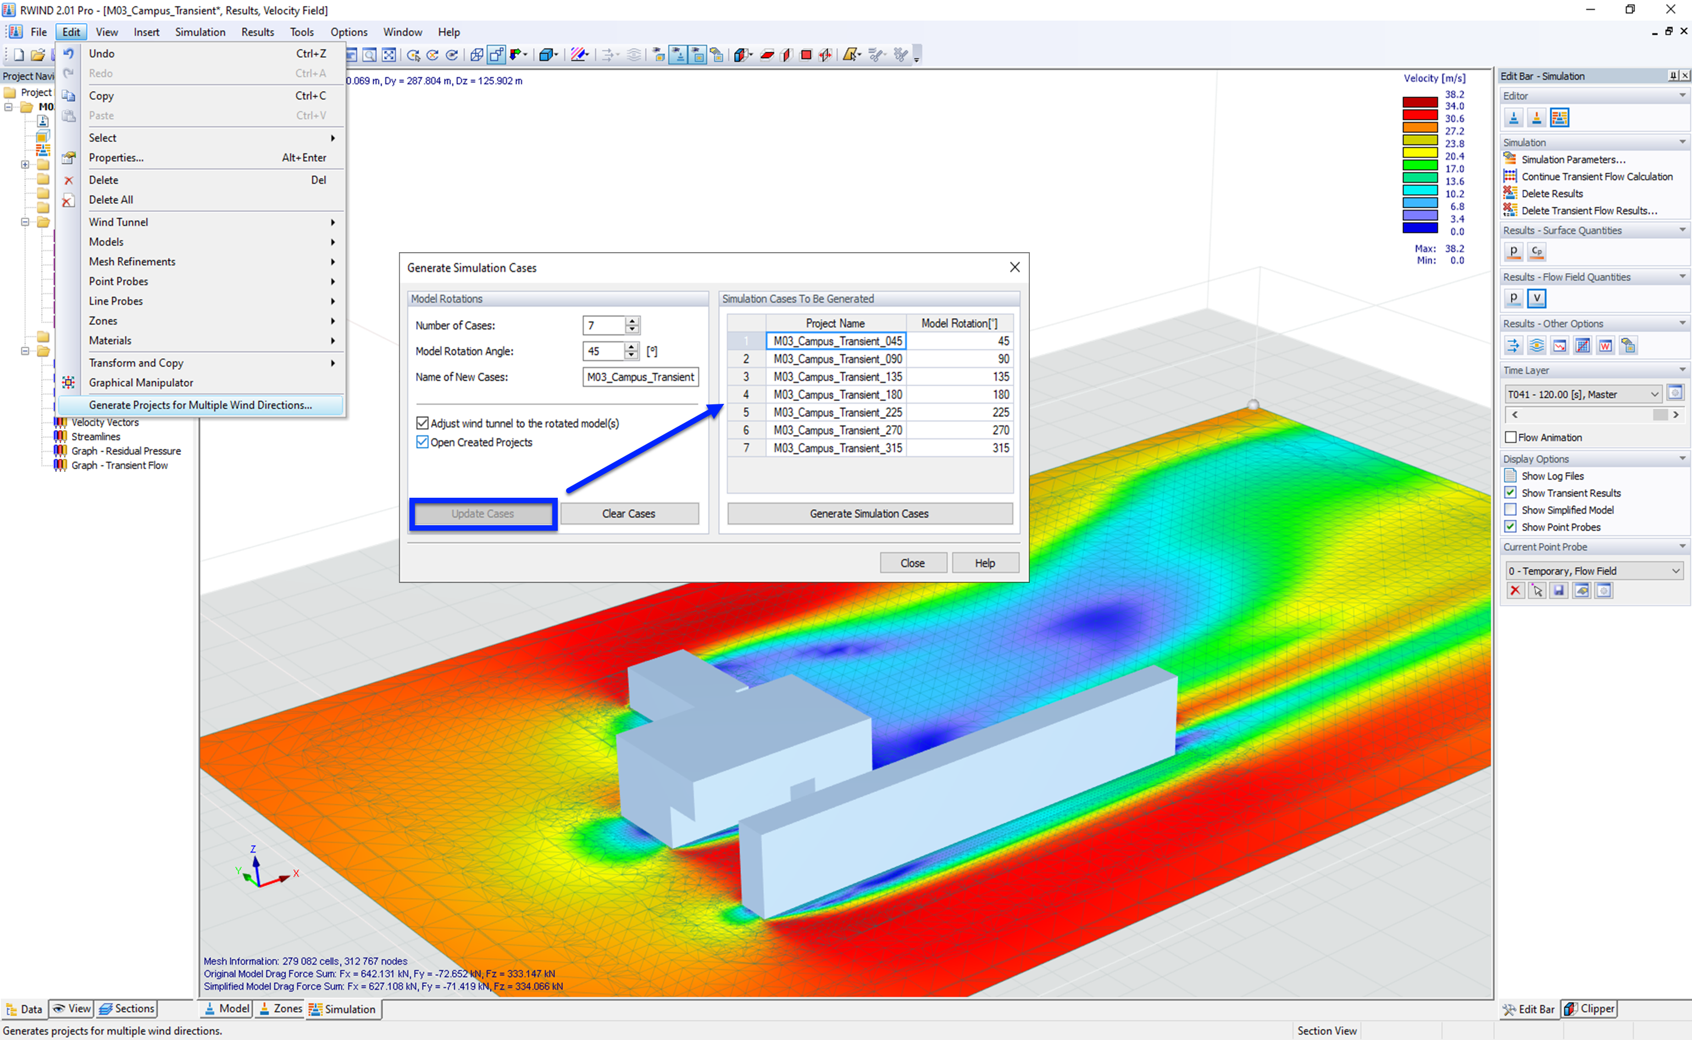Click the Generate Simulation Cases button
This screenshot has height=1040, width=1692.
pyautogui.click(x=869, y=513)
